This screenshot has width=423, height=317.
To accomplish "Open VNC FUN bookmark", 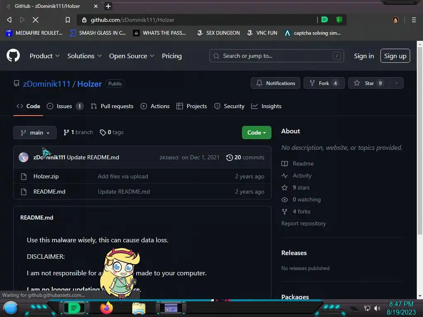I will tap(262, 33).
